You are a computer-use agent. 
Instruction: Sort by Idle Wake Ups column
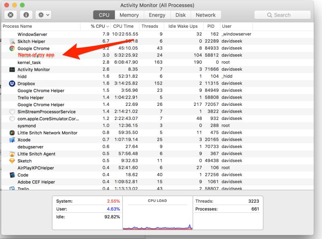[184, 26]
